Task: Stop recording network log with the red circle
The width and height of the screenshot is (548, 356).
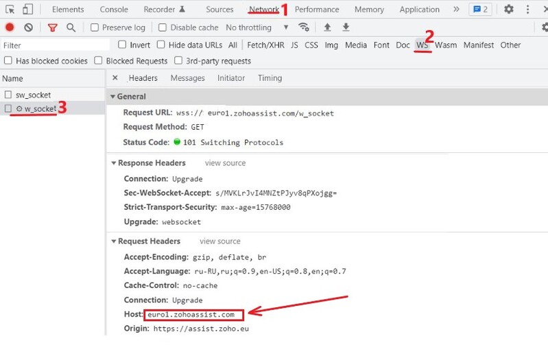Action: [10, 27]
